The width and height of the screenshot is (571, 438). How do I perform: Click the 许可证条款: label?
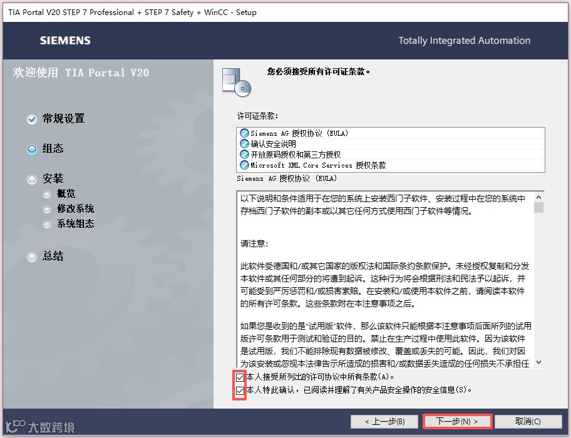257,116
